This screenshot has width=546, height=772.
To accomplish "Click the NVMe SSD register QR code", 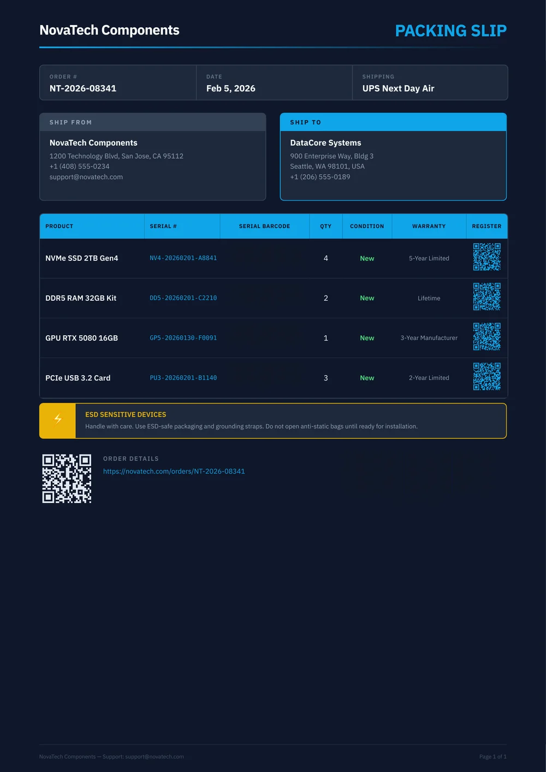I will (x=486, y=257).
